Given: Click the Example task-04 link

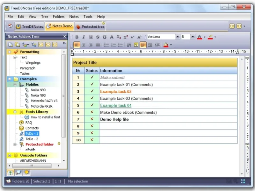Looking at the screenshot, I should coord(116,106).
